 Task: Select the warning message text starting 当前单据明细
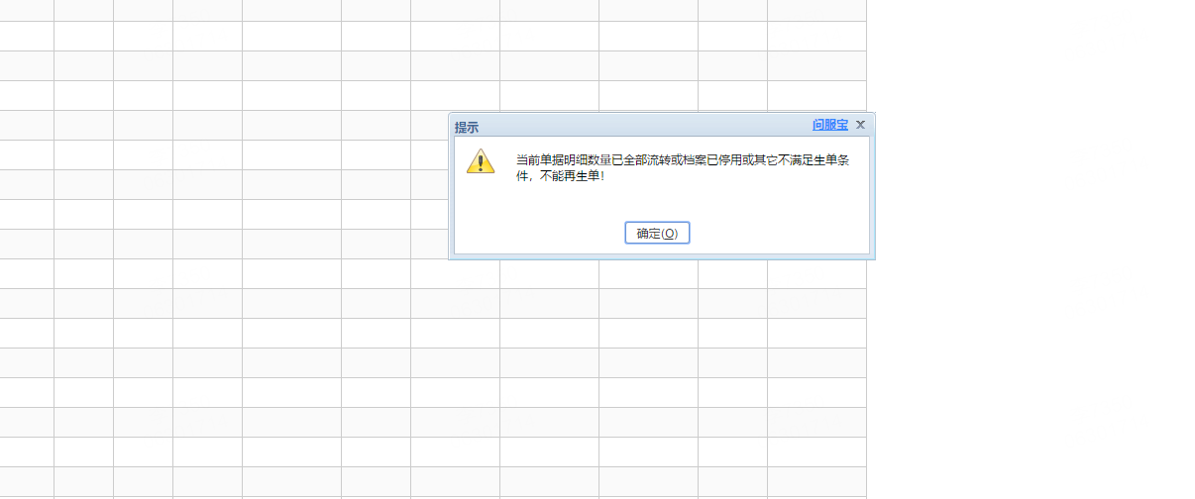[683, 167]
